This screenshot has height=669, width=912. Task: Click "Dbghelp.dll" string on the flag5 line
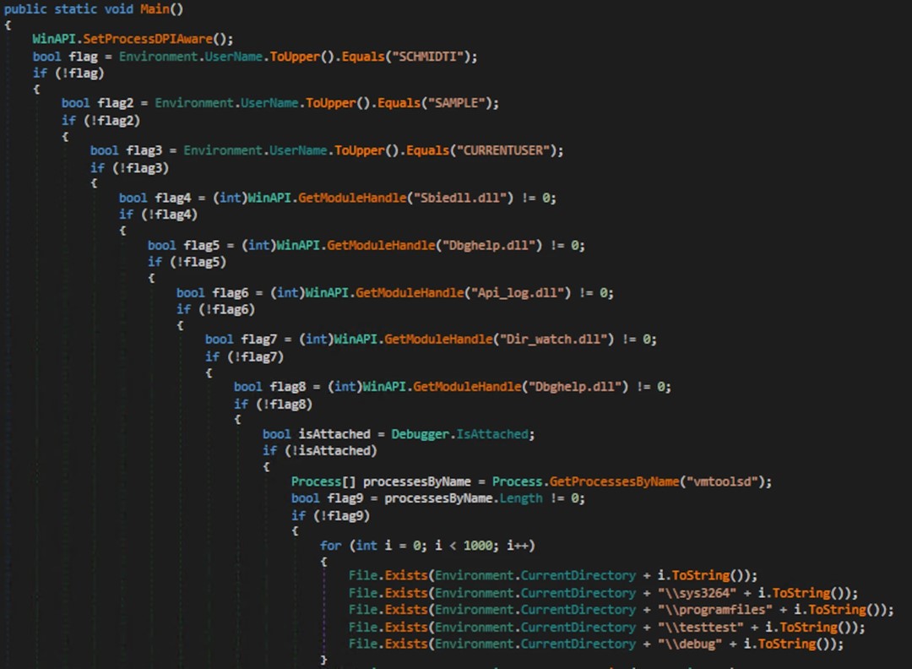pos(489,246)
